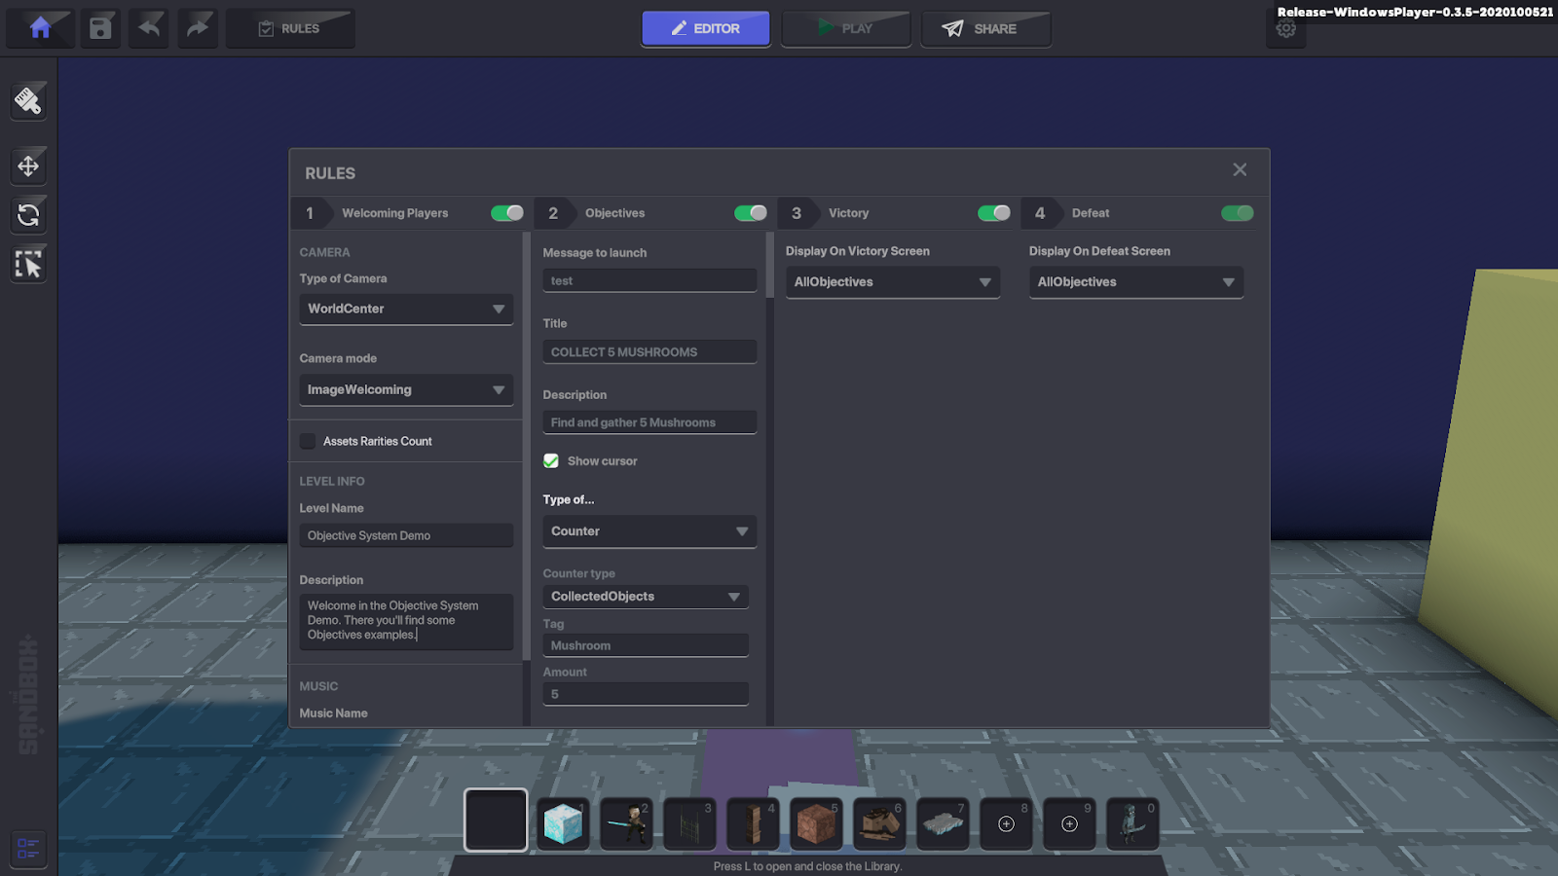Pick the zombie character in hotbar slot 0
Screen dimensions: 1558x876
(1132, 823)
